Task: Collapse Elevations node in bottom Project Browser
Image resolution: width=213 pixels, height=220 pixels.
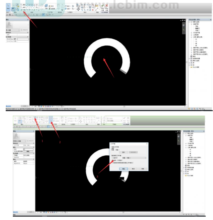Action: click(186, 148)
